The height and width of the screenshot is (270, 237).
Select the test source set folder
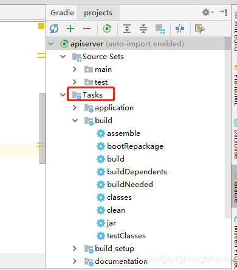pyautogui.click(x=96, y=82)
